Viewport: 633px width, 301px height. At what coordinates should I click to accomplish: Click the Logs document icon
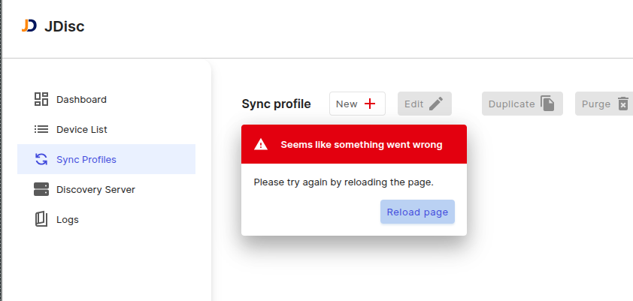(x=41, y=219)
